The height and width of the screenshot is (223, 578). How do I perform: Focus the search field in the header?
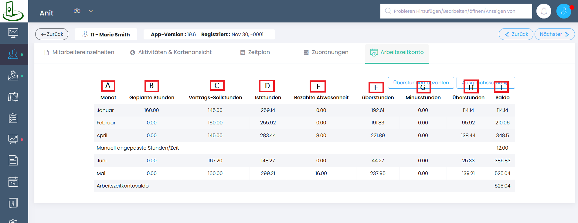click(456, 11)
